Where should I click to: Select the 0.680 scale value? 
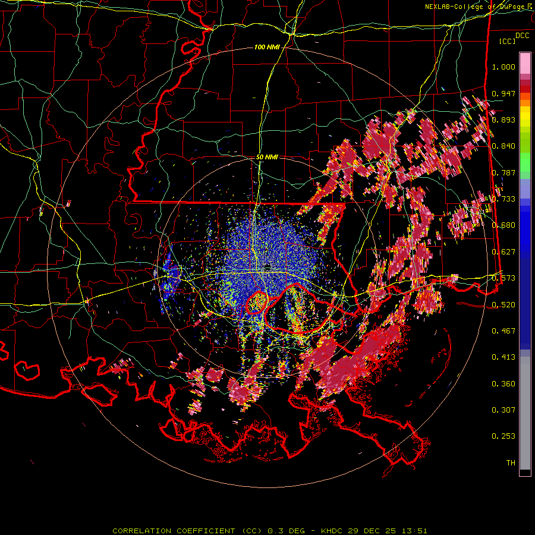coord(503,225)
